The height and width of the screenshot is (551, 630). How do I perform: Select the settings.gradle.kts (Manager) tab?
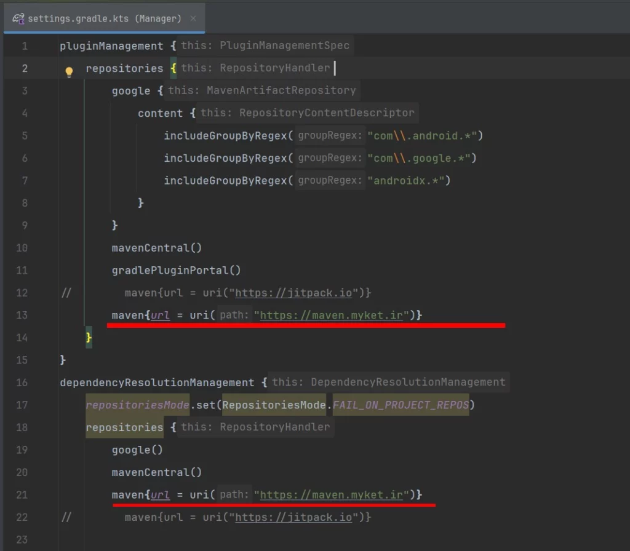tap(105, 18)
